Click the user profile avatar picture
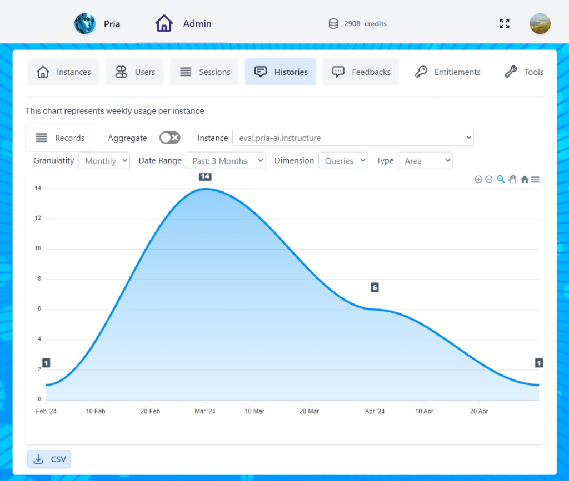Image resolution: width=569 pixels, height=481 pixels. coord(540,23)
